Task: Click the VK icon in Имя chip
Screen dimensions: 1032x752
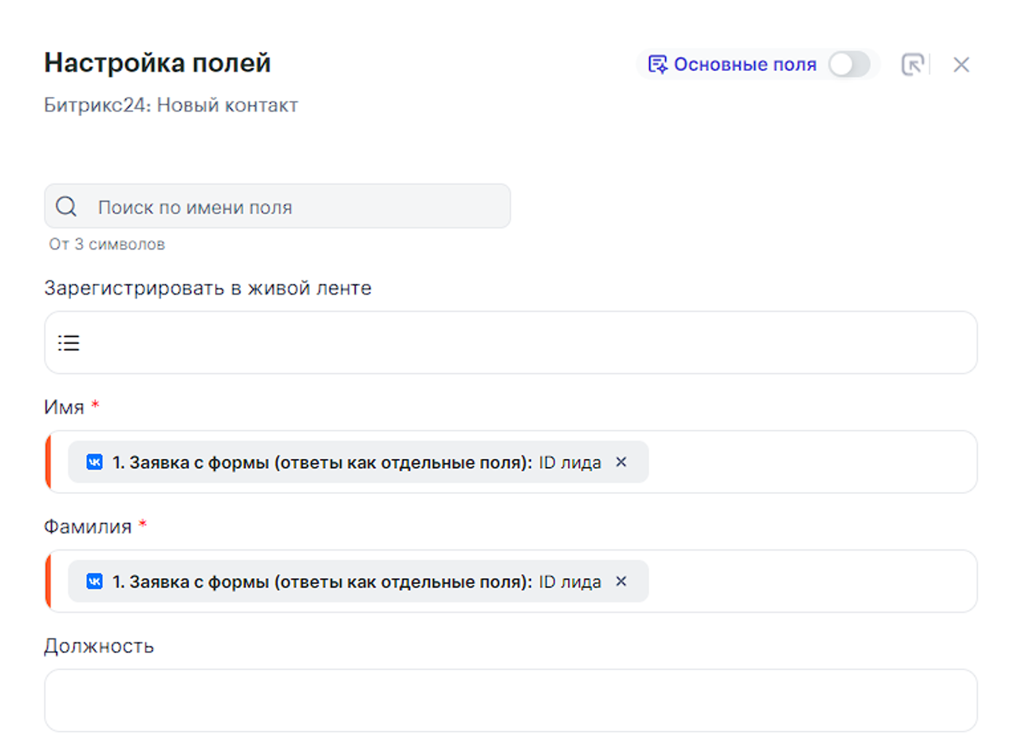Action: (95, 462)
